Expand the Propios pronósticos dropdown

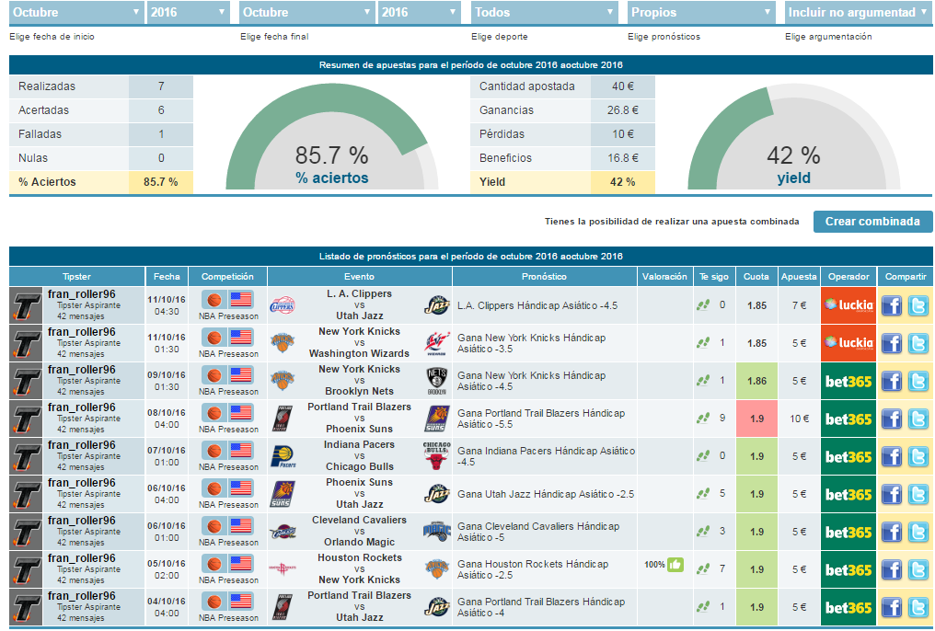coord(701,12)
